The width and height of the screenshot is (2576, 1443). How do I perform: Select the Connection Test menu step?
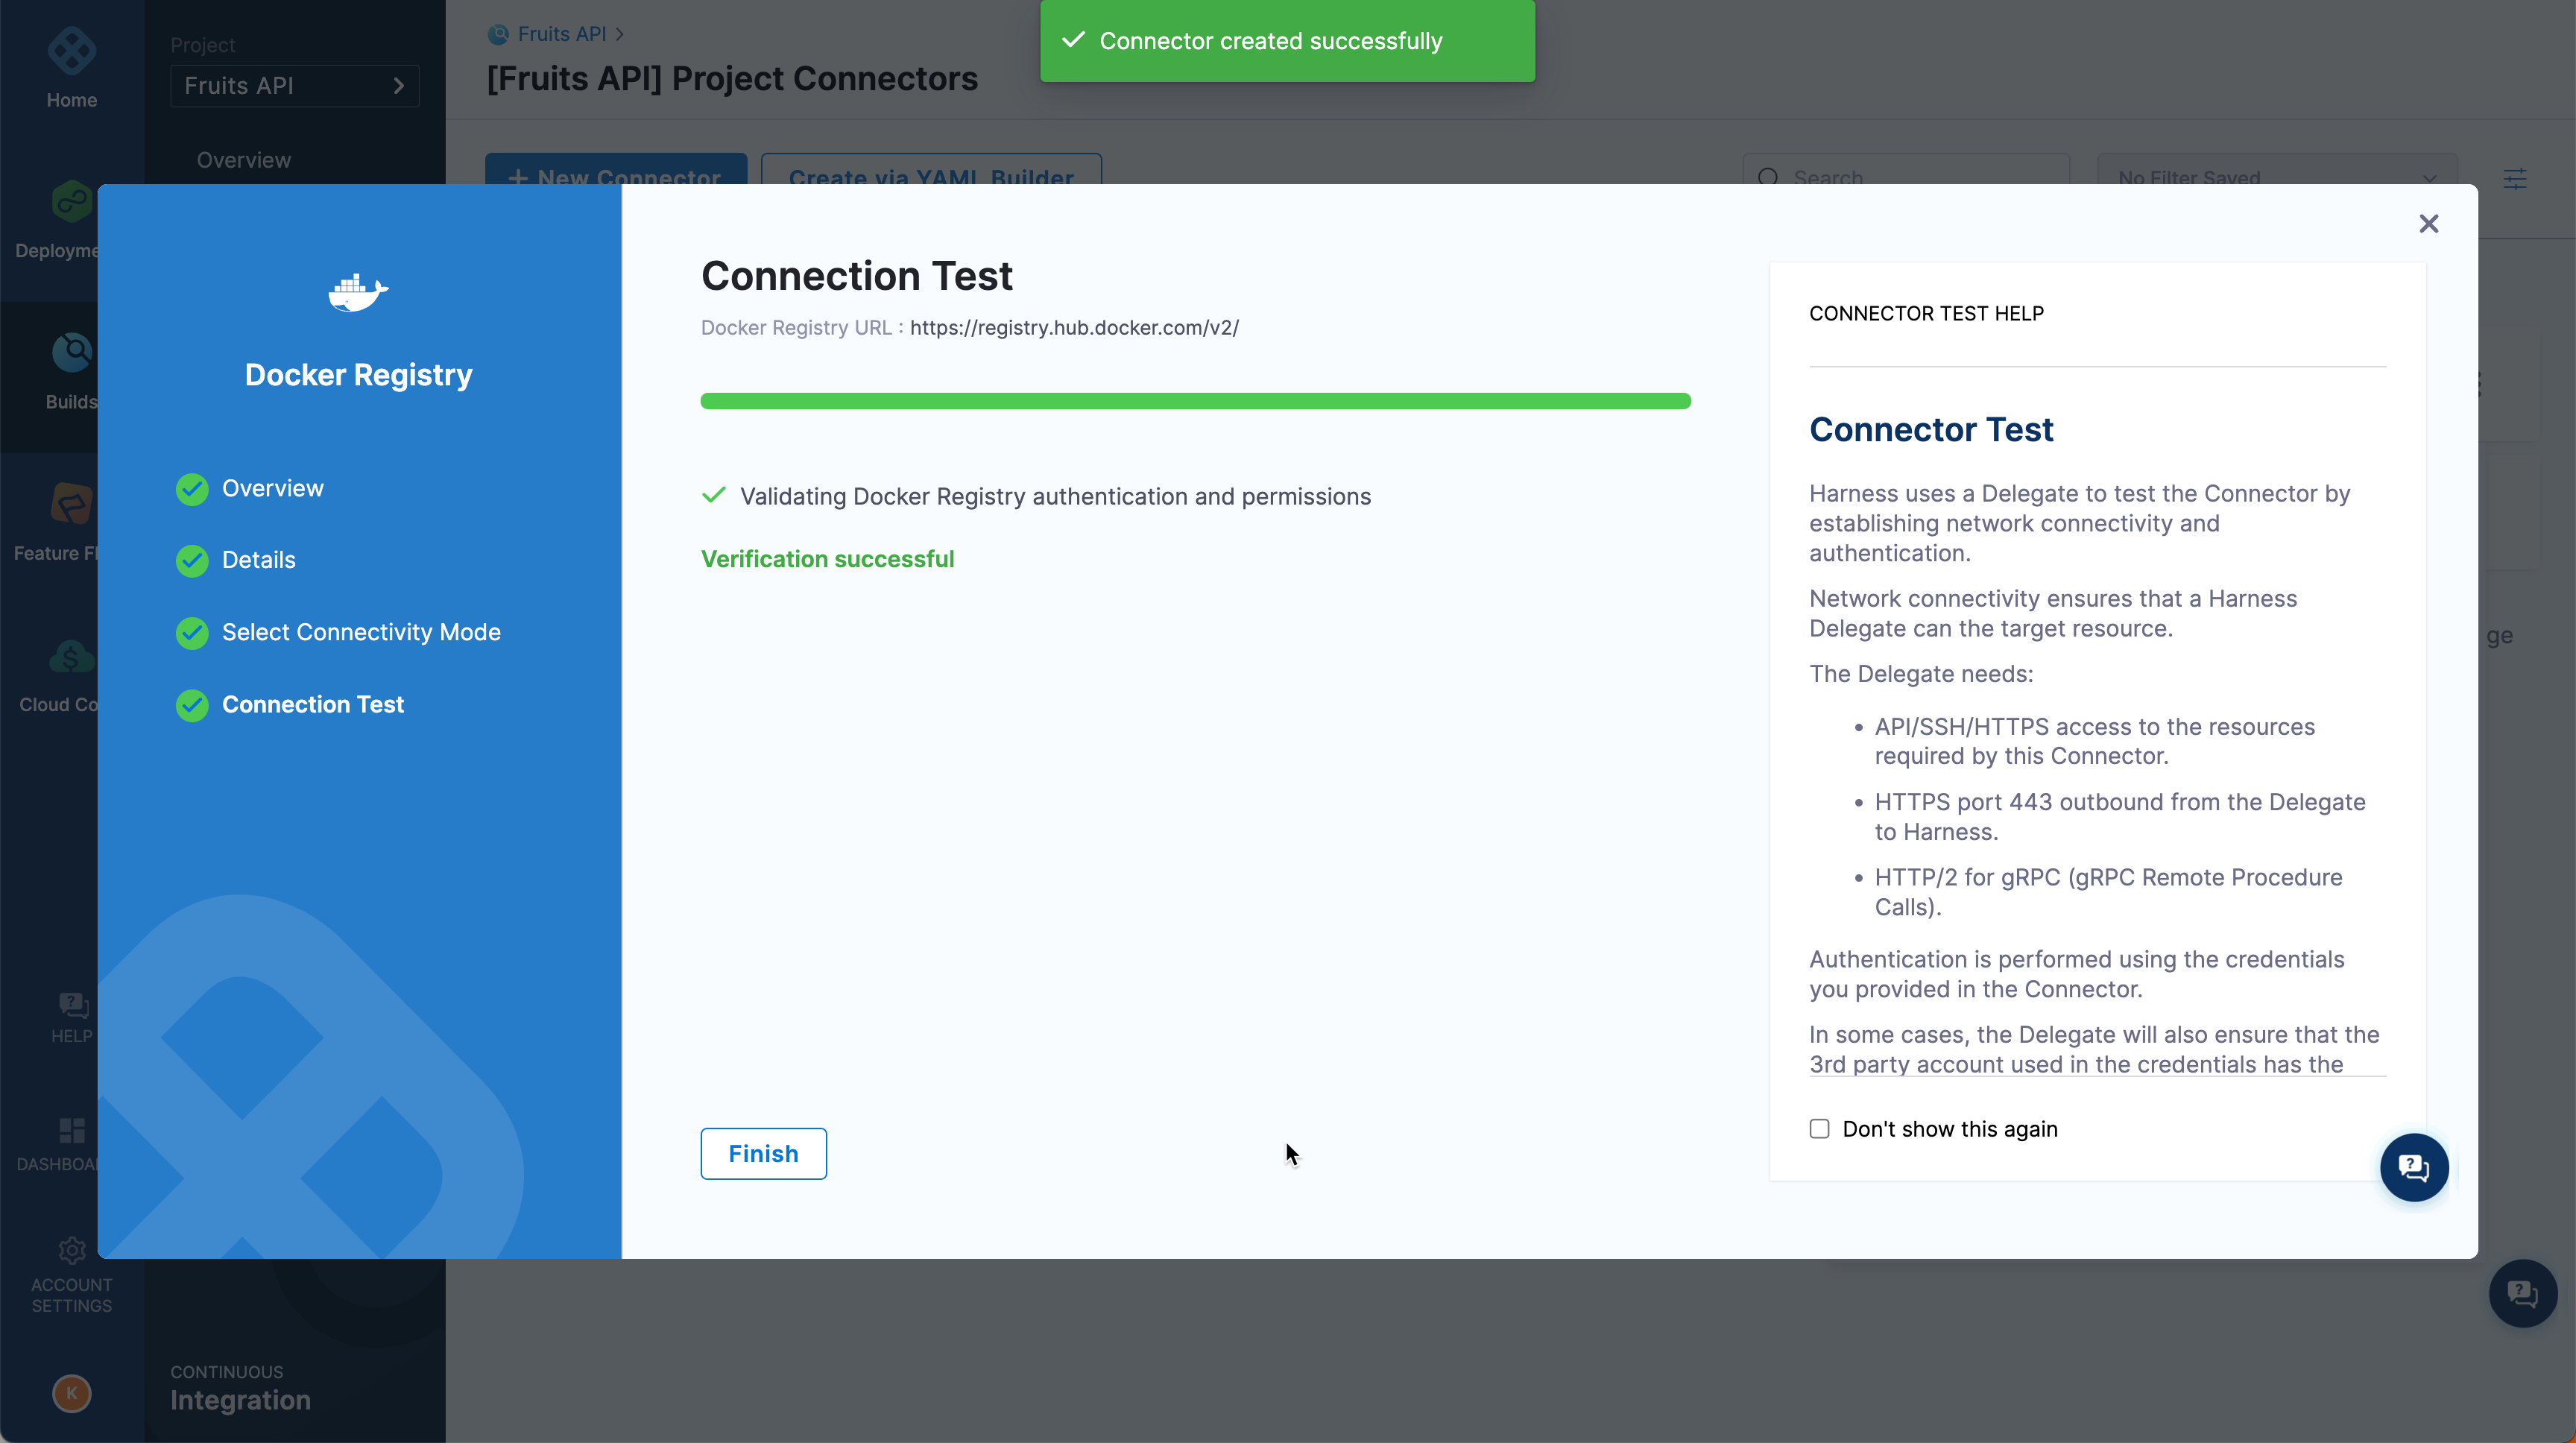pyautogui.click(x=313, y=704)
